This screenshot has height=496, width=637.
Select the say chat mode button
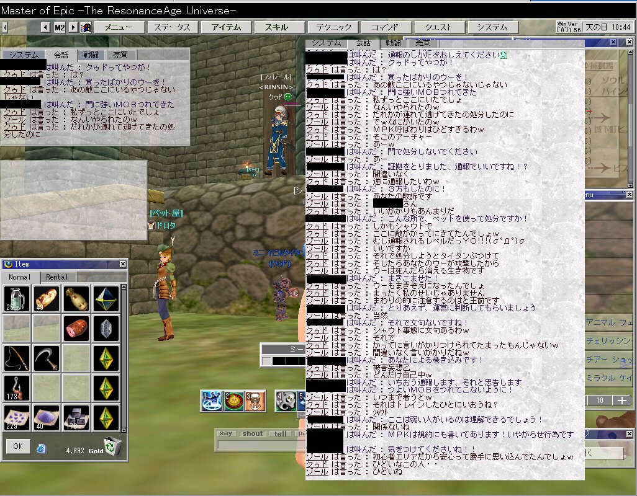[226, 433]
